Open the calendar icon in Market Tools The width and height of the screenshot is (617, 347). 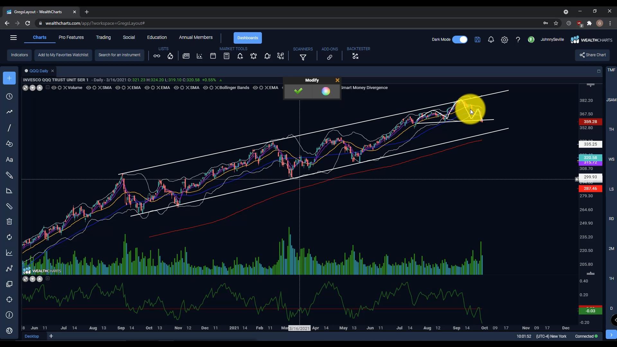[213, 56]
